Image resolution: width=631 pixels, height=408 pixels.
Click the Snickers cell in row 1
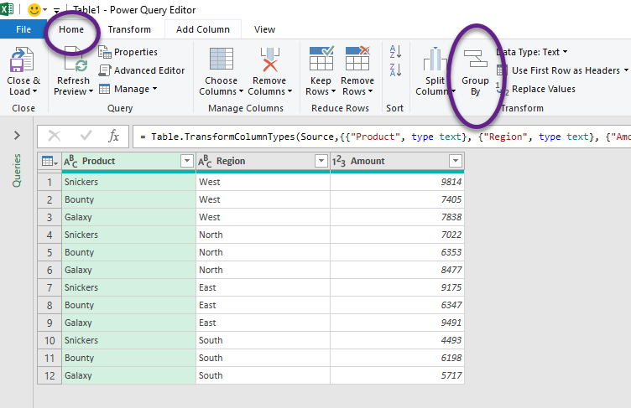click(x=128, y=182)
